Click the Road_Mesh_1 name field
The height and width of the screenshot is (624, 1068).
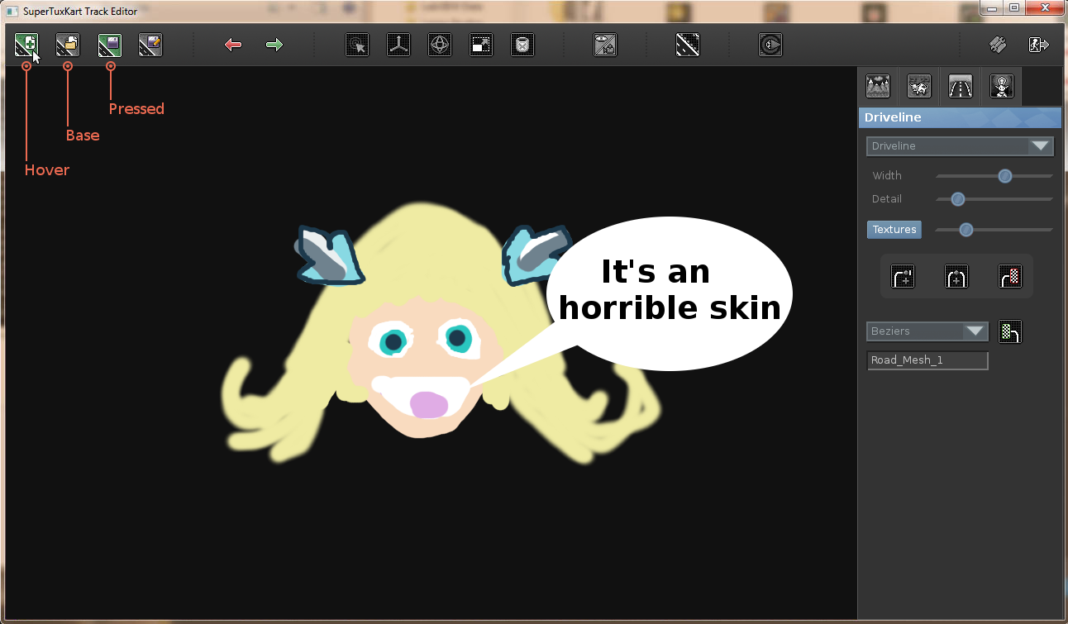pos(927,360)
